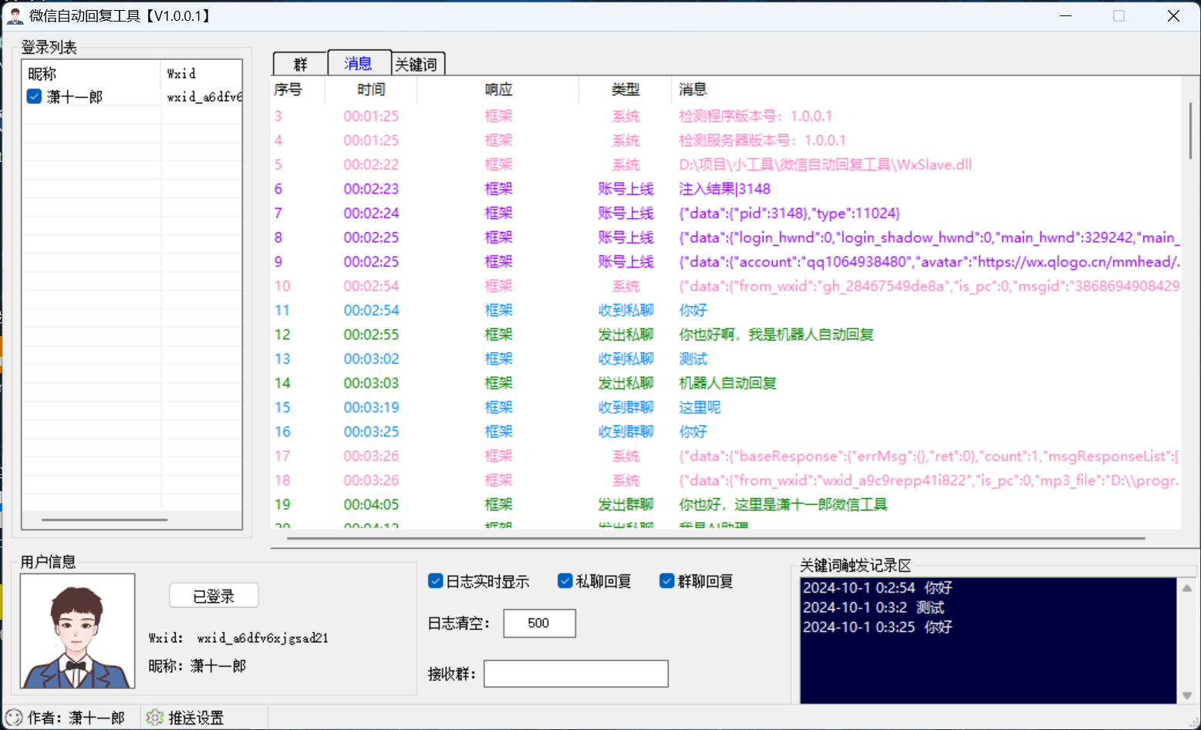The height and width of the screenshot is (730, 1201).
Task: Select the 消息 tab
Action: [359, 62]
